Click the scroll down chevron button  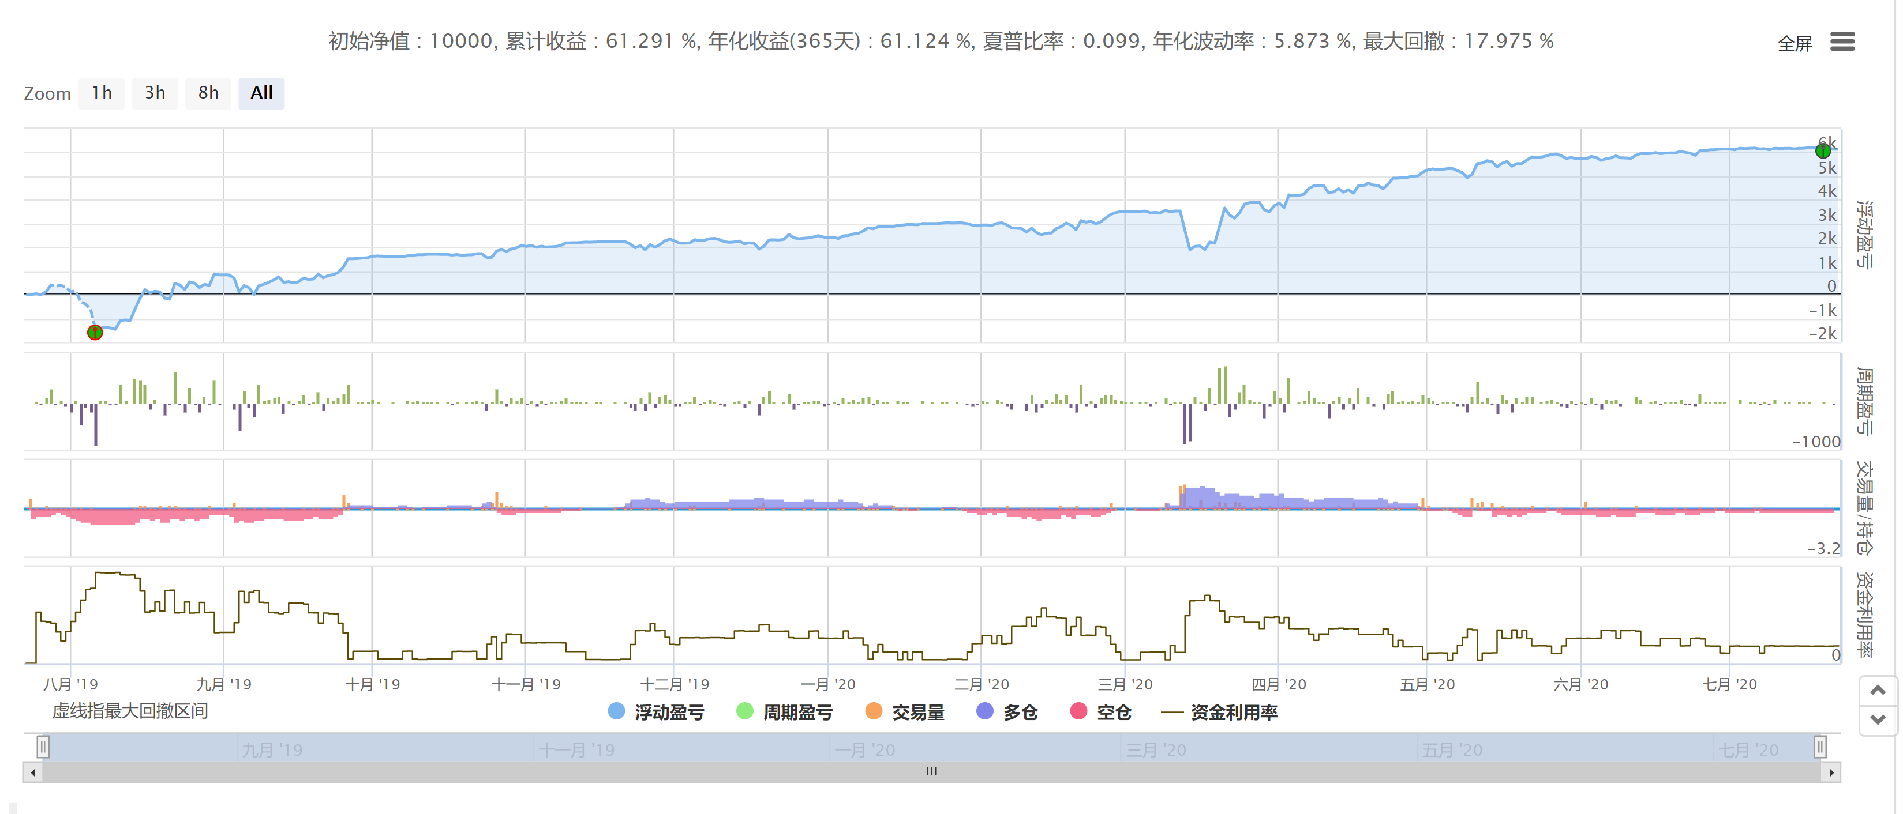pos(1878,719)
